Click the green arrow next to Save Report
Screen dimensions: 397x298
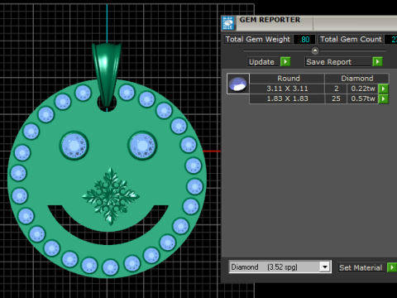point(377,61)
